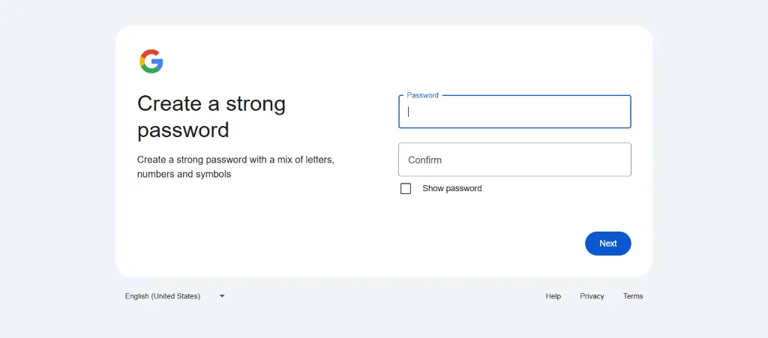Click the right end of the Password field

click(619, 112)
